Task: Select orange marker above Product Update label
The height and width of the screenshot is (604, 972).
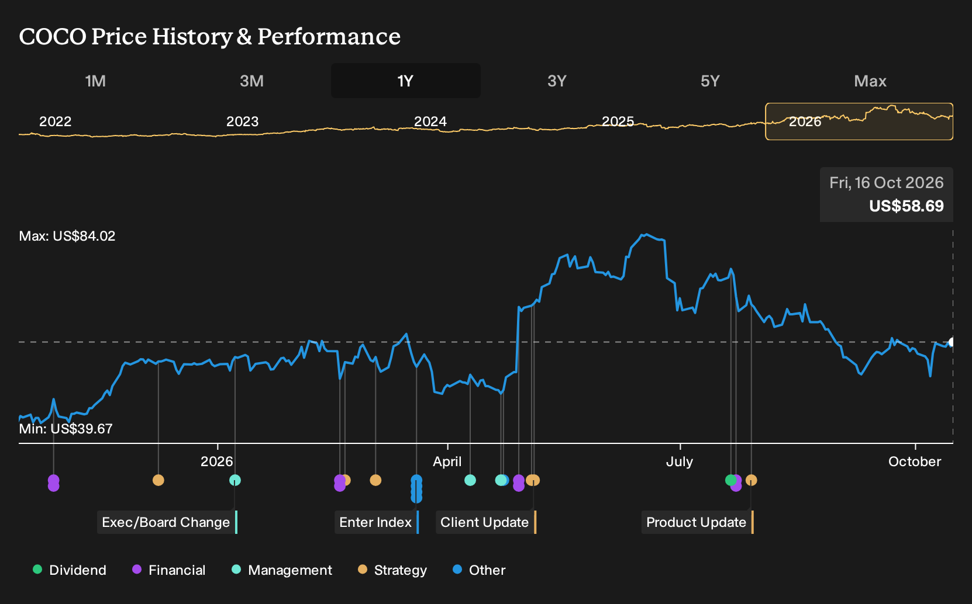Action: [x=752, y=480]
